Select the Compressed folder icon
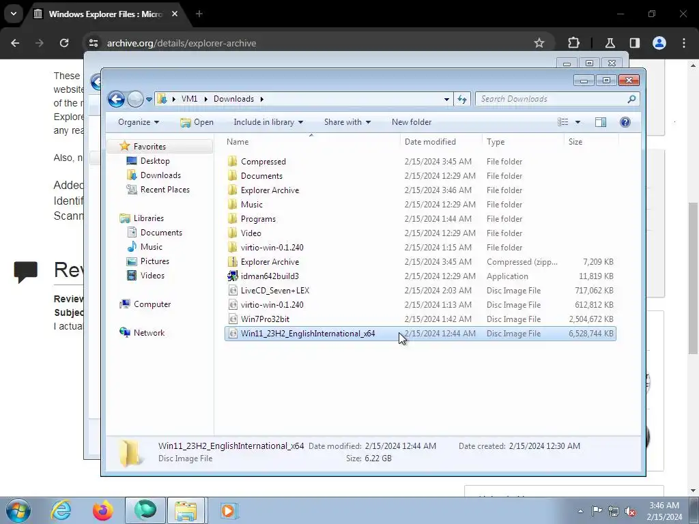The width and height of the screenshot is (699, 524). [232, 161]
